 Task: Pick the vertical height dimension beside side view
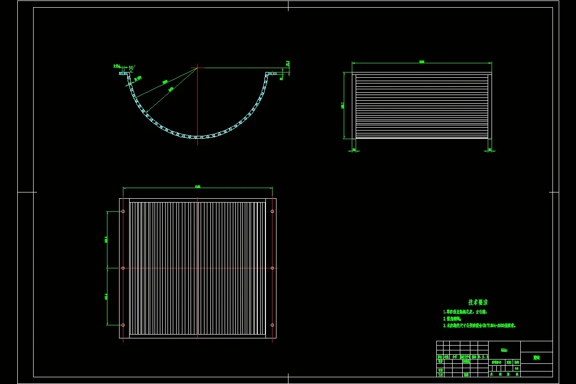(344, 105)
